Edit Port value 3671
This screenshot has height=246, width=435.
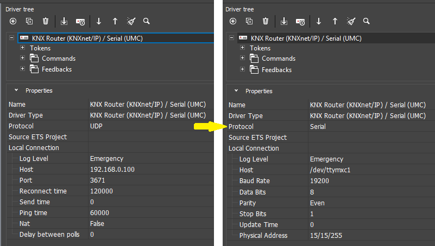coord(151,180)
